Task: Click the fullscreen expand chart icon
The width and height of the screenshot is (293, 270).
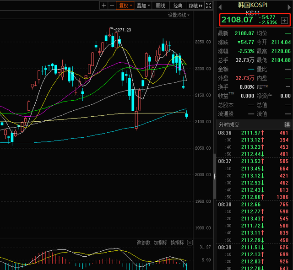Action: [x=209, y=5]
